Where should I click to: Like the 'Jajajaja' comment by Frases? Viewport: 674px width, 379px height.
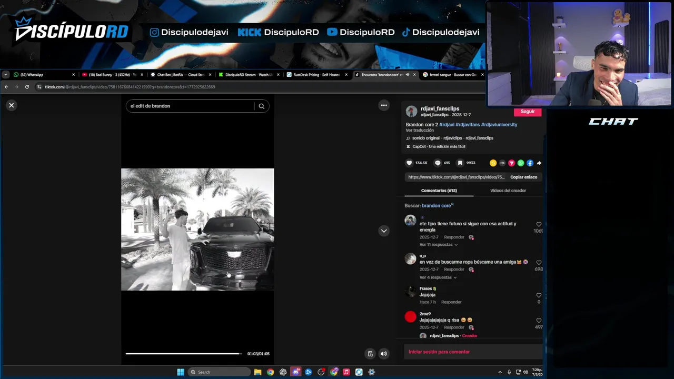tap(538, 295)
